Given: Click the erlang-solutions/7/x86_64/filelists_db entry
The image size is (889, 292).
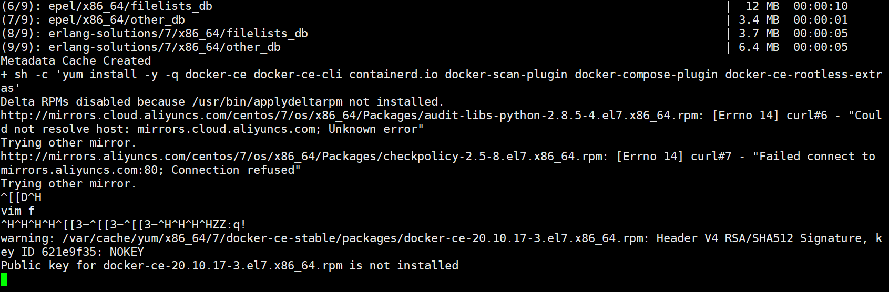Looking at the screenshot, I should tap(178, 34).
